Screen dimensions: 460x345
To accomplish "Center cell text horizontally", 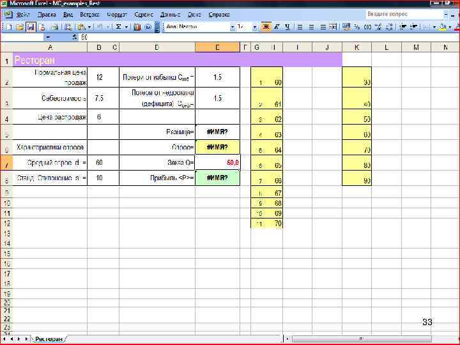I will point(311,27).
